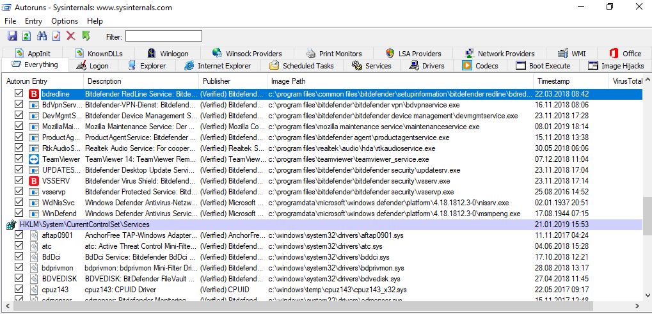Switch to the KnownDLLs tab
This screenshot has width=652, height=314.
[x=99, y=54]
